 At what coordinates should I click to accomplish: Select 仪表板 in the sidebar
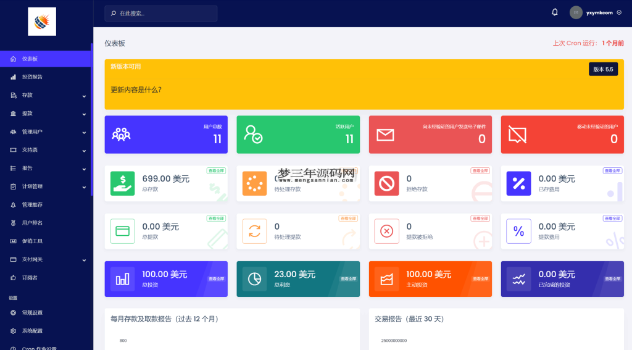[46, 59]
